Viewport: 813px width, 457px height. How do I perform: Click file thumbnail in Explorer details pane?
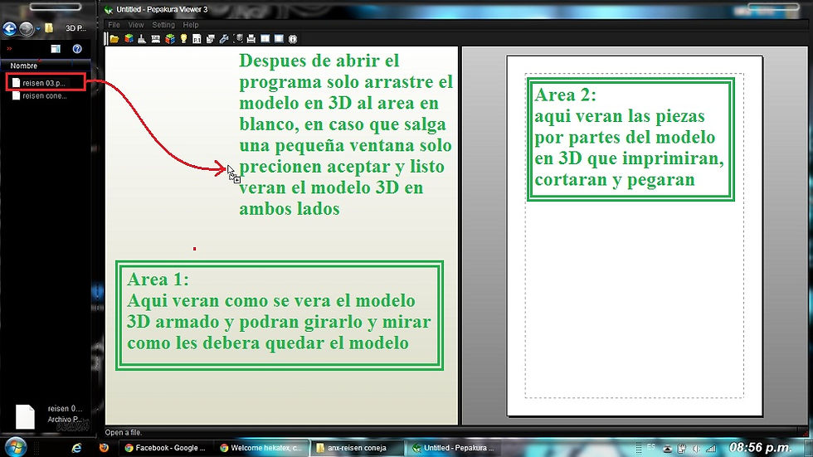(24, 417)
